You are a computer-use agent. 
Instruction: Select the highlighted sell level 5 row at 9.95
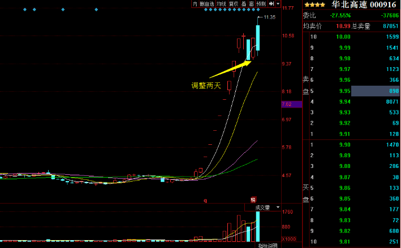[351, 91]
